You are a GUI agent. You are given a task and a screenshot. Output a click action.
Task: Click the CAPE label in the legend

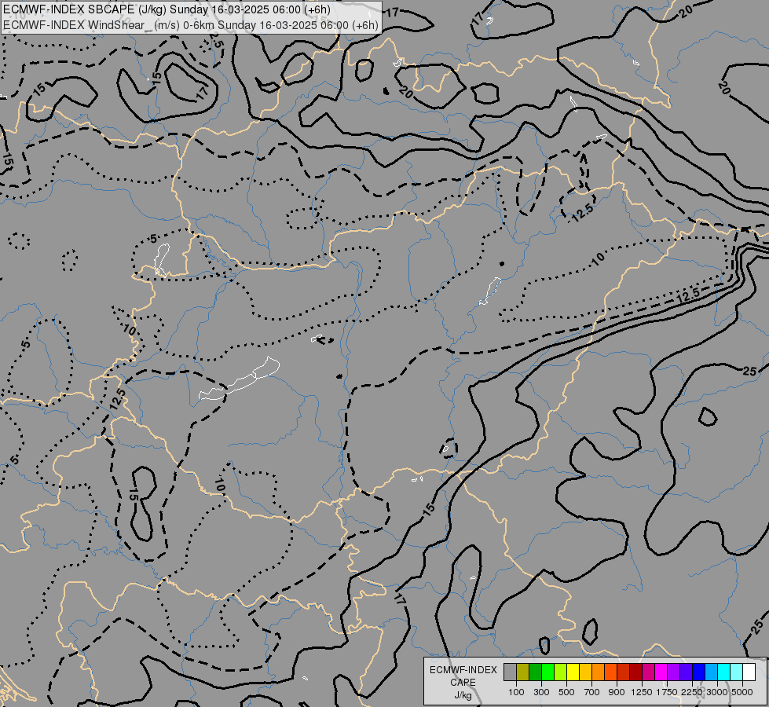[x=463, y=683]
